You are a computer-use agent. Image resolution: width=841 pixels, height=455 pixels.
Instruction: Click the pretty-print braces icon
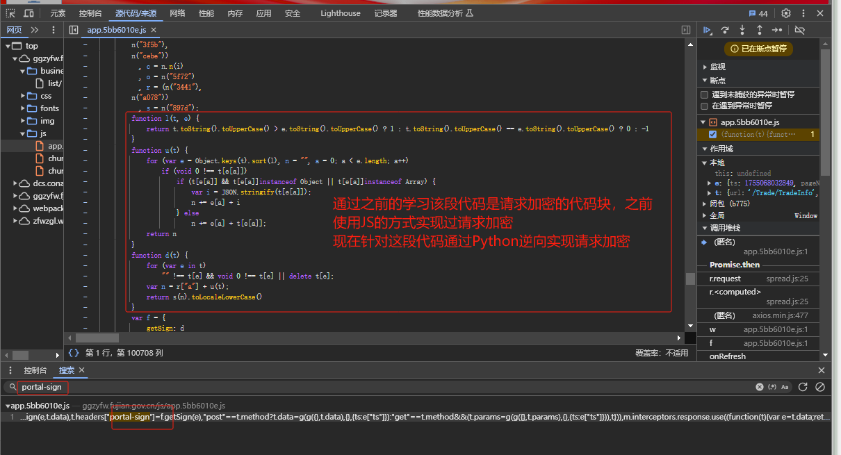coord(74,353)
